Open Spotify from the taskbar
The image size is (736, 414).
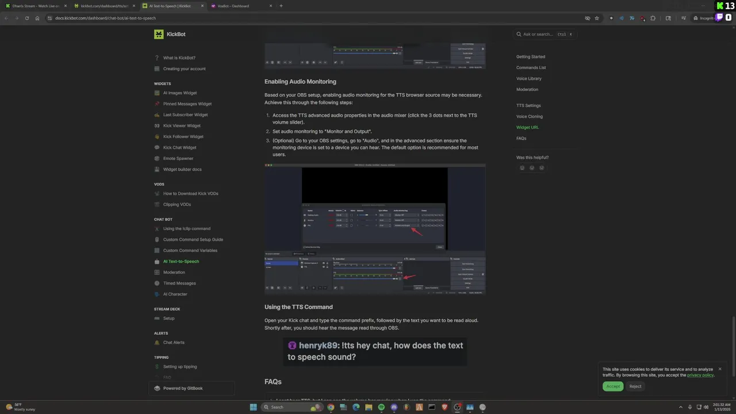pyautogui.click(x=381, y=407)
